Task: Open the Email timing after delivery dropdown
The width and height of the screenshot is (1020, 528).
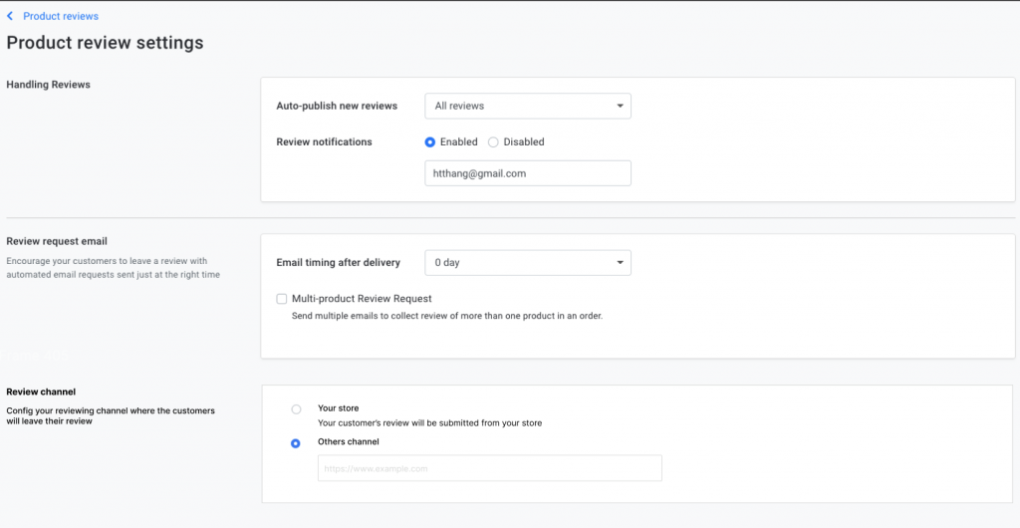Action: pos(528,263)
